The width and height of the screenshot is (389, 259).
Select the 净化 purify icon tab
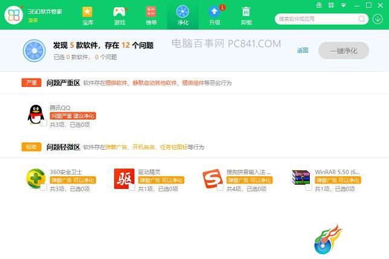(183, 11)
